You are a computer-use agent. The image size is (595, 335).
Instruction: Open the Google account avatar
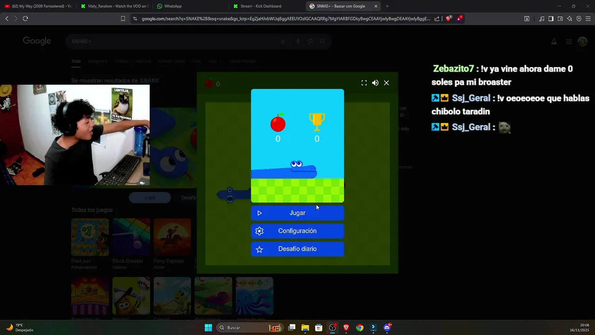click(x=582, y=41)
